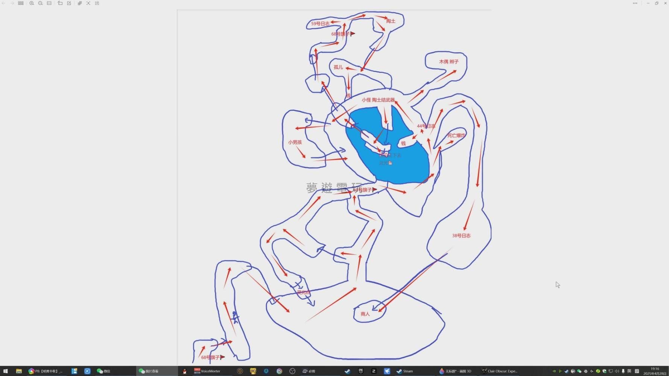Open VoiceMeeter from the taskbar
Image resolution: width=669 pixels, height=376 pixels.
[x=207, y=371]
